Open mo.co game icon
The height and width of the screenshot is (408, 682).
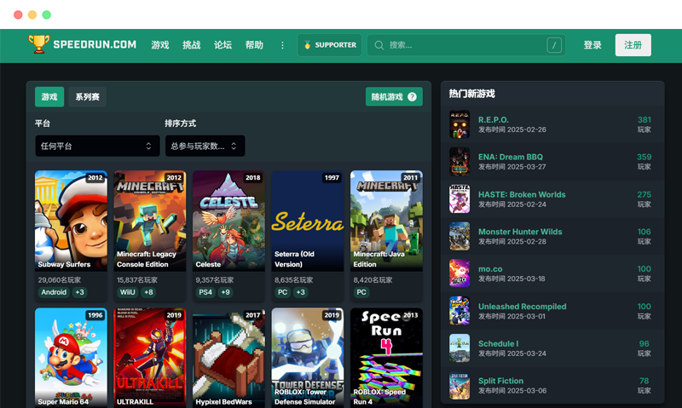coord(459,273)
